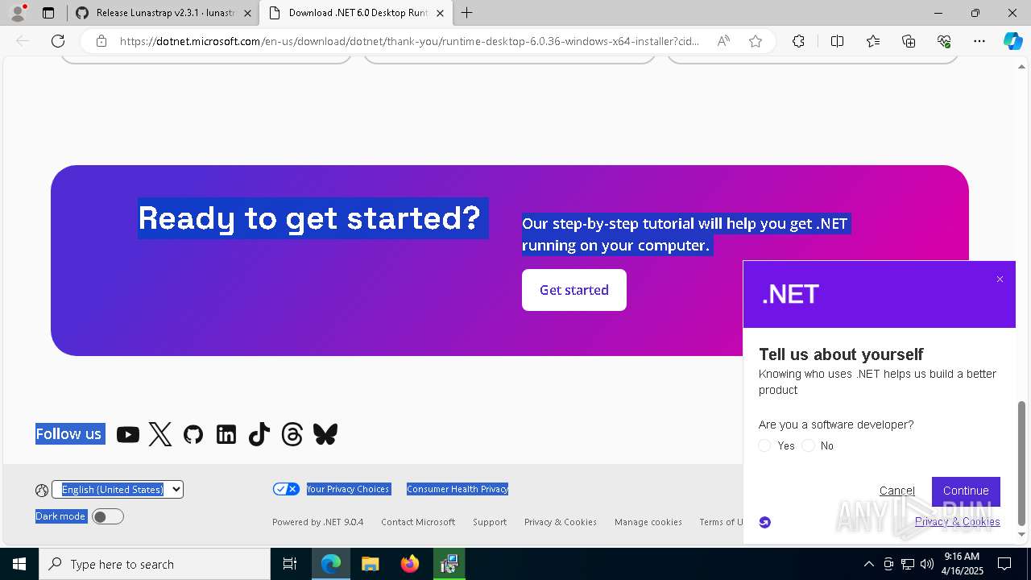Open the volume control in tray
Image resolution: width=1031 pixels, height=580 pixels.
coord(926,564)
